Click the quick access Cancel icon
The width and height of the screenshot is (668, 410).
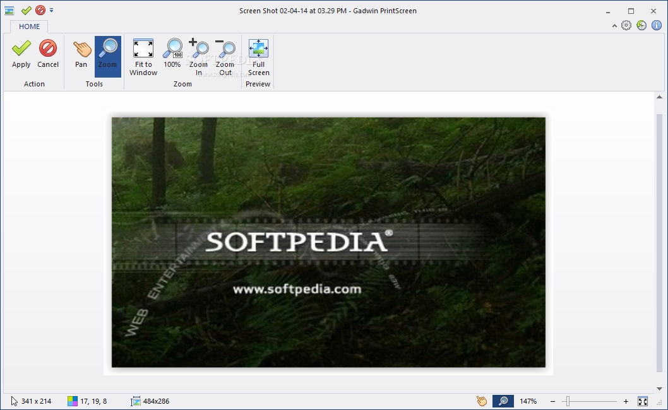[x=40, y=10]
